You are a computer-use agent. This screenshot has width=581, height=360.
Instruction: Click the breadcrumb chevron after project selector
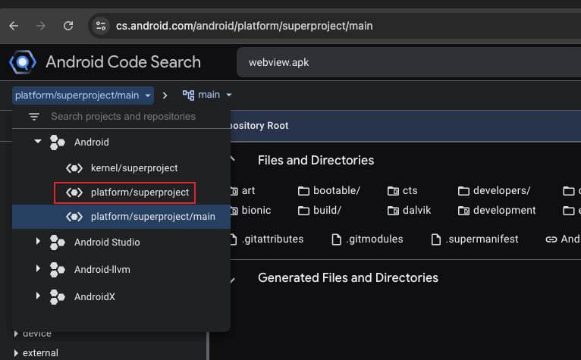click(165, 95)
